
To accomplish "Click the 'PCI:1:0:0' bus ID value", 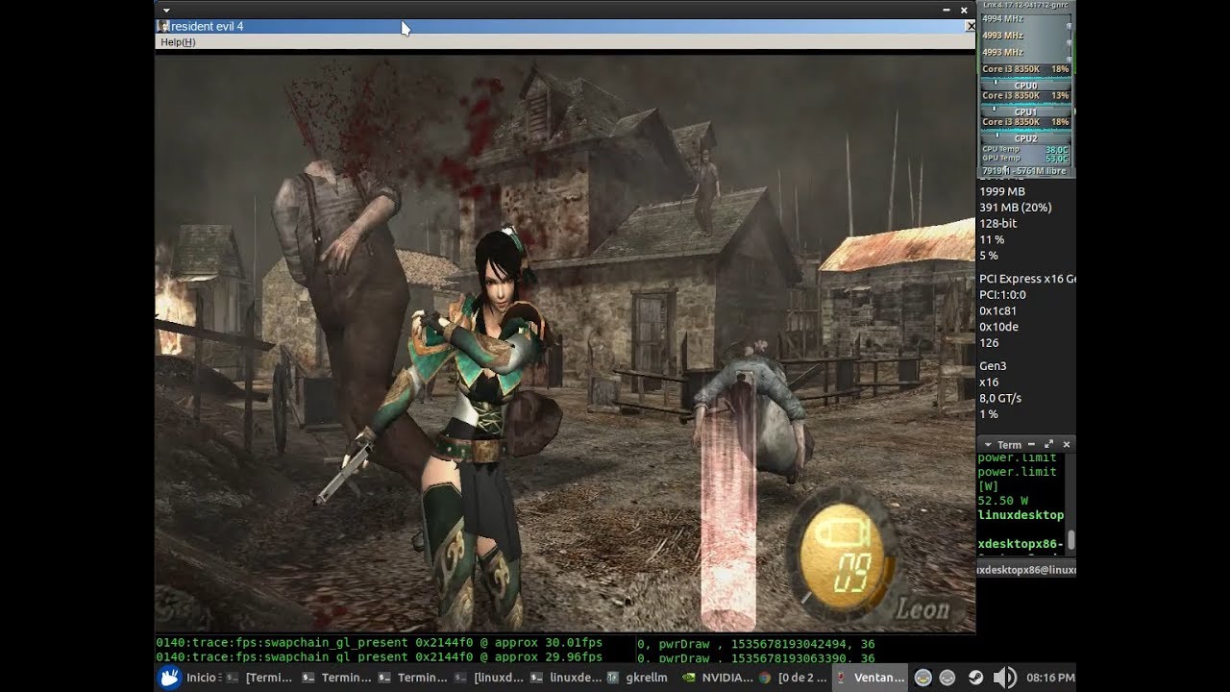I will coord(1002,295).
